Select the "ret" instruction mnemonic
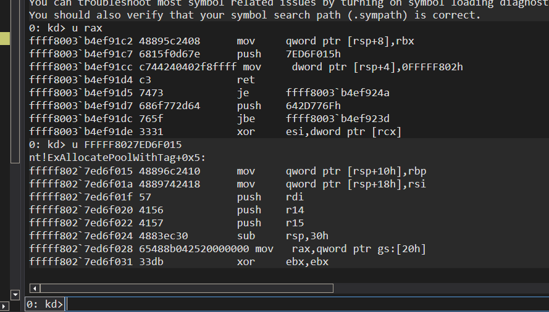This screenshot has height=312, width=549. 246,80
